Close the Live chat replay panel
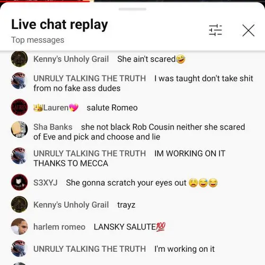Viewport: 265px width, 265px height. pos(248,30)
